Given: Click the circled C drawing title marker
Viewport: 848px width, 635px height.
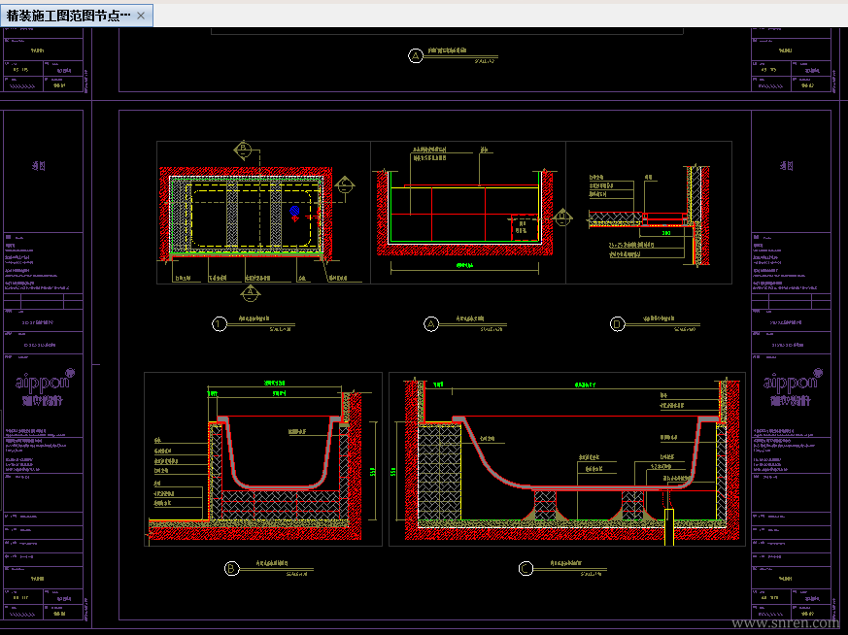Looking at the screenshot, I should click(526, 569).
